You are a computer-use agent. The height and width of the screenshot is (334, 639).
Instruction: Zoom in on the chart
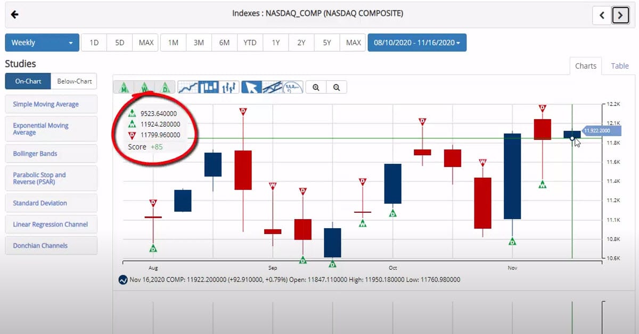[316, 87]
